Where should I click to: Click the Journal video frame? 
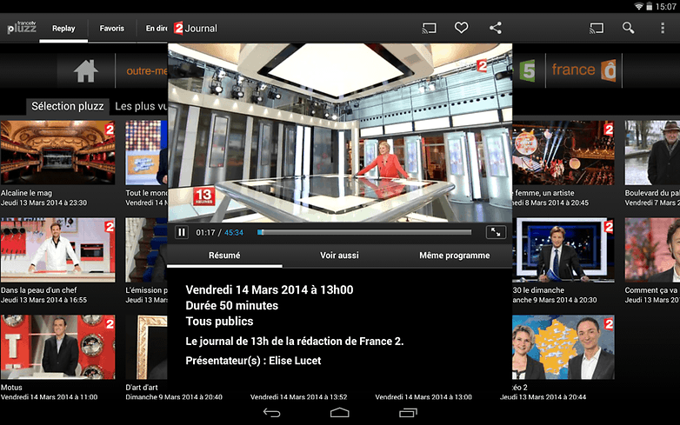point(340,133)
